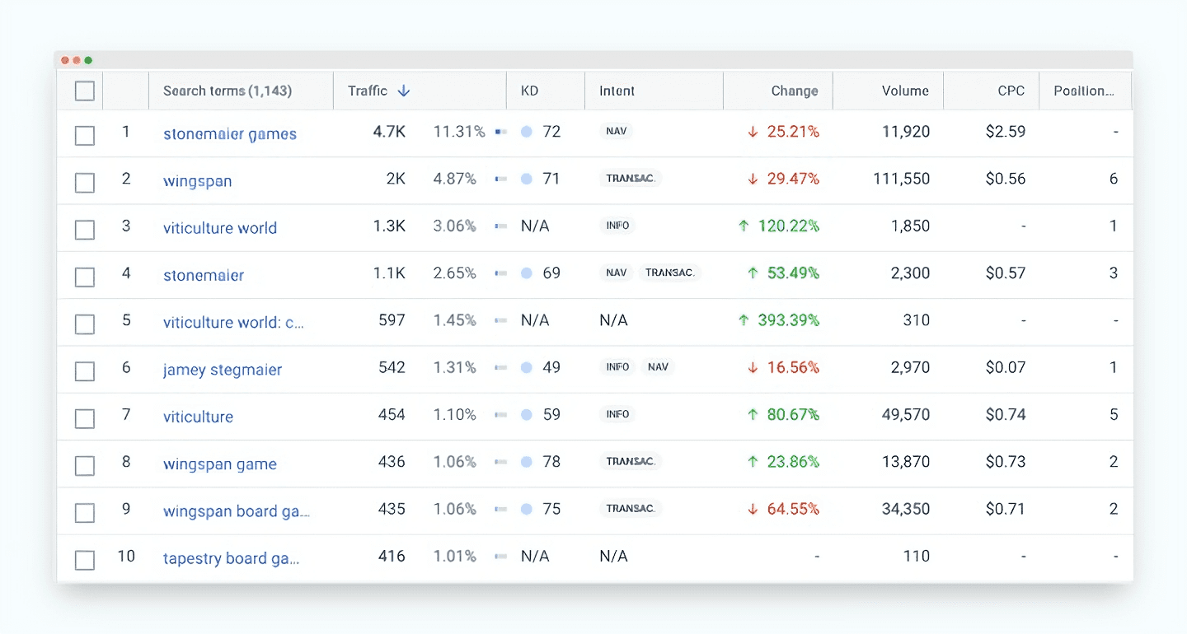1187x634 pixels.
Task: Click the KD 72 difficulty dot
Action: [527, 132]
